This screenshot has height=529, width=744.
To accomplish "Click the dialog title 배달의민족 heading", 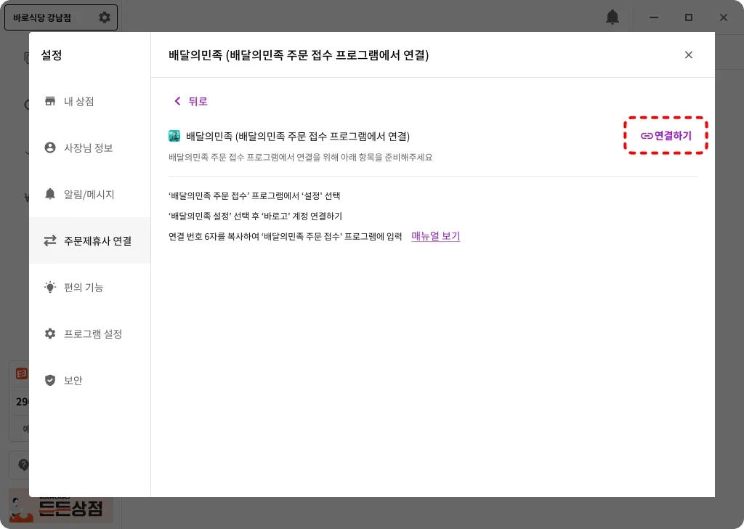I will [x=299, y=55].
